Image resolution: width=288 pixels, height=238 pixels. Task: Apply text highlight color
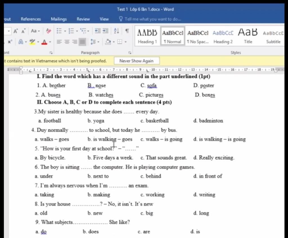(32, 42)
